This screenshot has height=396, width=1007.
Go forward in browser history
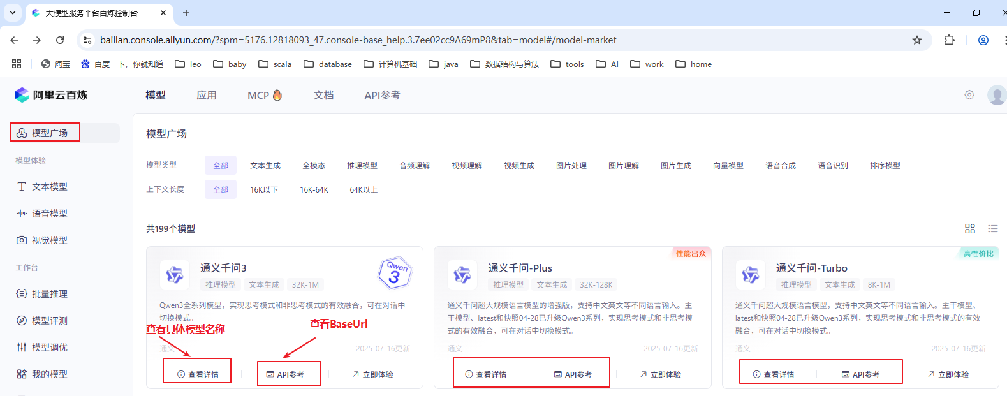click(37, 40)
